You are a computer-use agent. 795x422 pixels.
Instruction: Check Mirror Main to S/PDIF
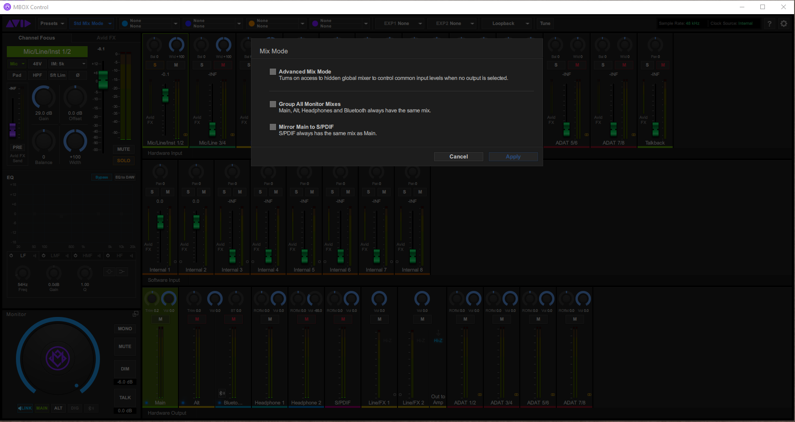click(x=273, y=127)
